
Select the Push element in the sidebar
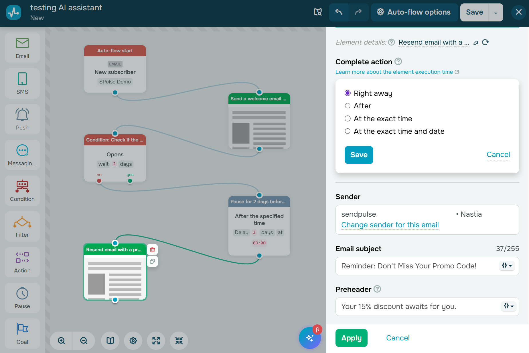click(22, 119)
